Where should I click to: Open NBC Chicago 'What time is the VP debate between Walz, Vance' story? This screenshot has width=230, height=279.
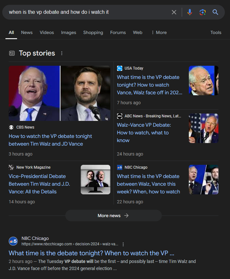click(149, 184)
